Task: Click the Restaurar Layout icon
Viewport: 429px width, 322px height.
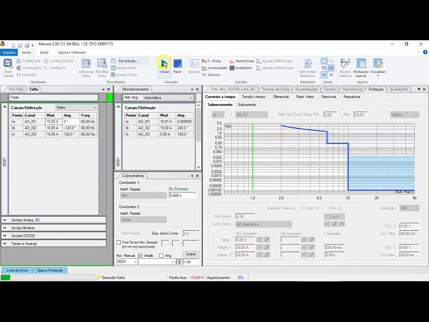Action: click(x=361, y=64)
